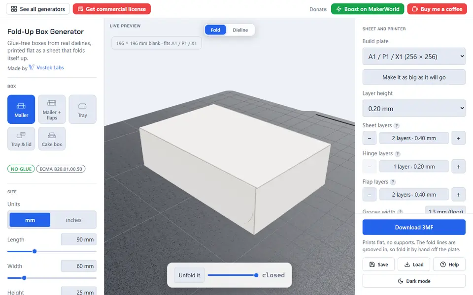Screen dimensions: 473x295
Task: Click the Save floppy disk icon
Action: tap(372, 265)
